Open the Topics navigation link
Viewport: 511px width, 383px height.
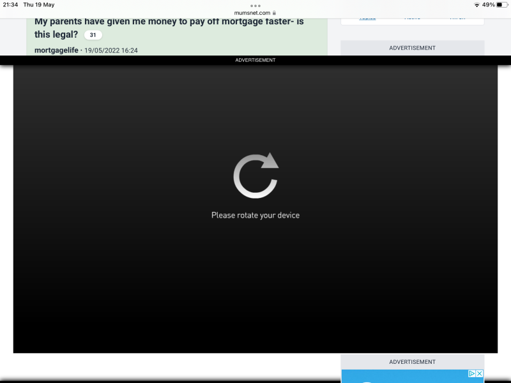[367, 17]
